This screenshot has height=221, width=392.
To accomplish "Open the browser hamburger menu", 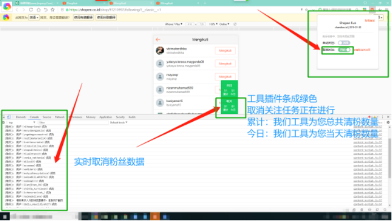I will (x=387, y=10).
